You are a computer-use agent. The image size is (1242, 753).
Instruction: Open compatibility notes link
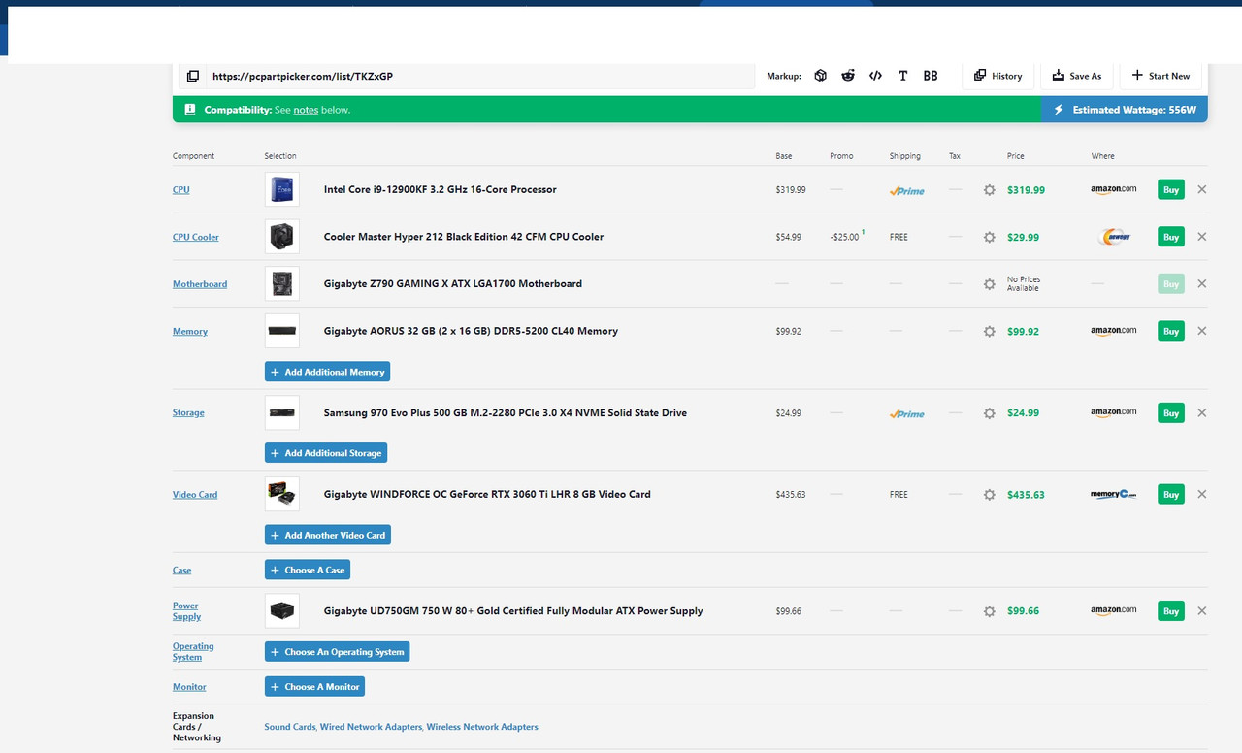point(306,110)
